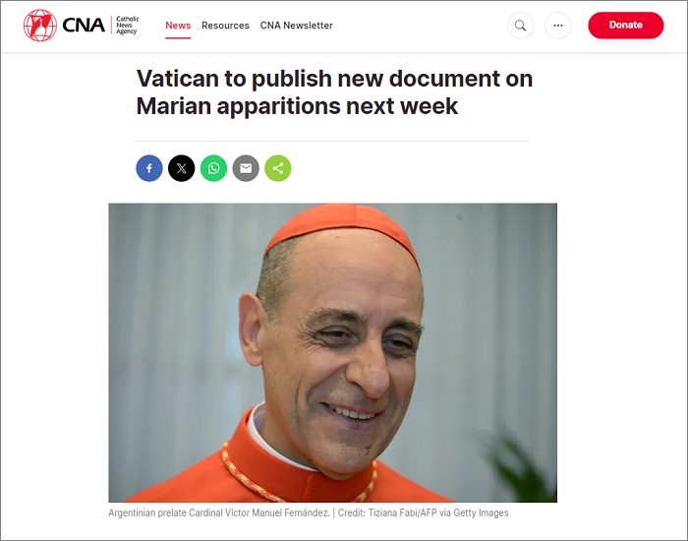
Task: Share article on X
Action: tap(182, 168)
